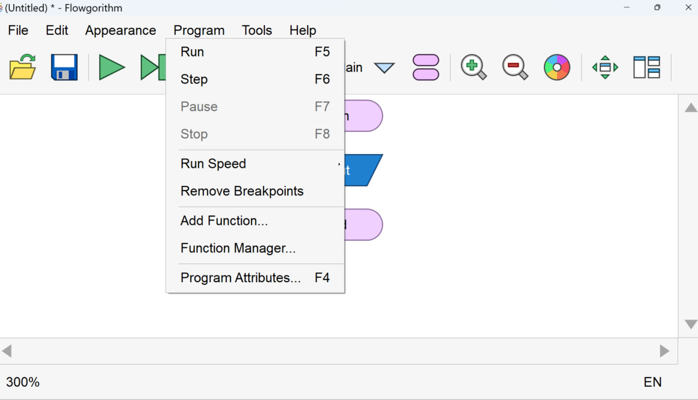Screen dimensions: 698x400
Task: Click the Add Function pink shapes icon
Action: (426, 67)
